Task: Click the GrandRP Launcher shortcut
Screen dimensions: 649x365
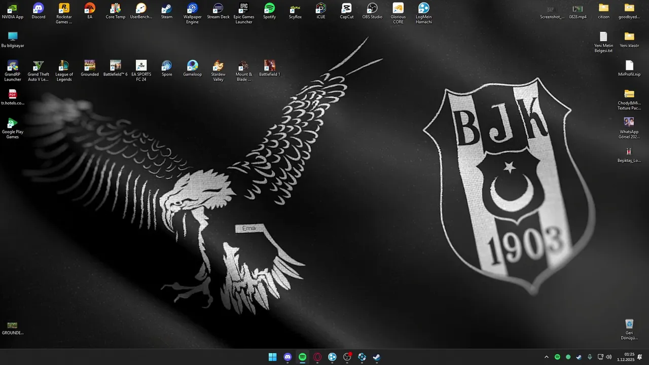Action: tap(13, 71)
